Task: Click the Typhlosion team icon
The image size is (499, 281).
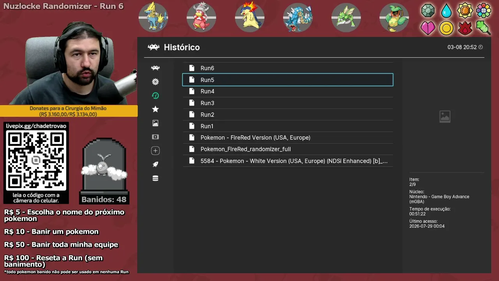Action: [x=249, y=17]
